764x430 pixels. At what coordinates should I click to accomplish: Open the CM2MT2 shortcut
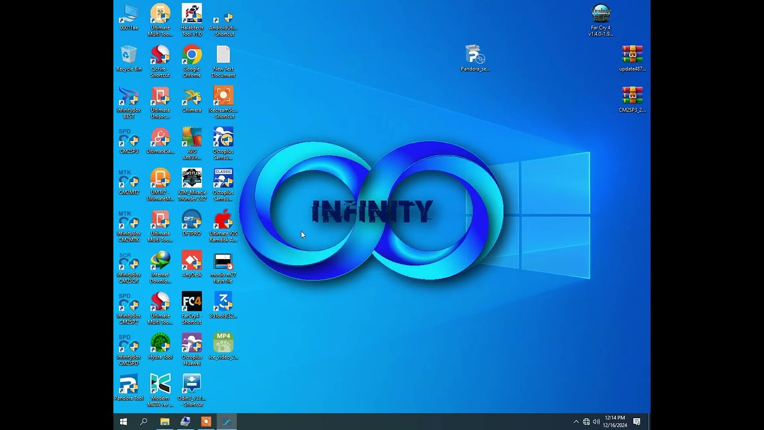128,182
